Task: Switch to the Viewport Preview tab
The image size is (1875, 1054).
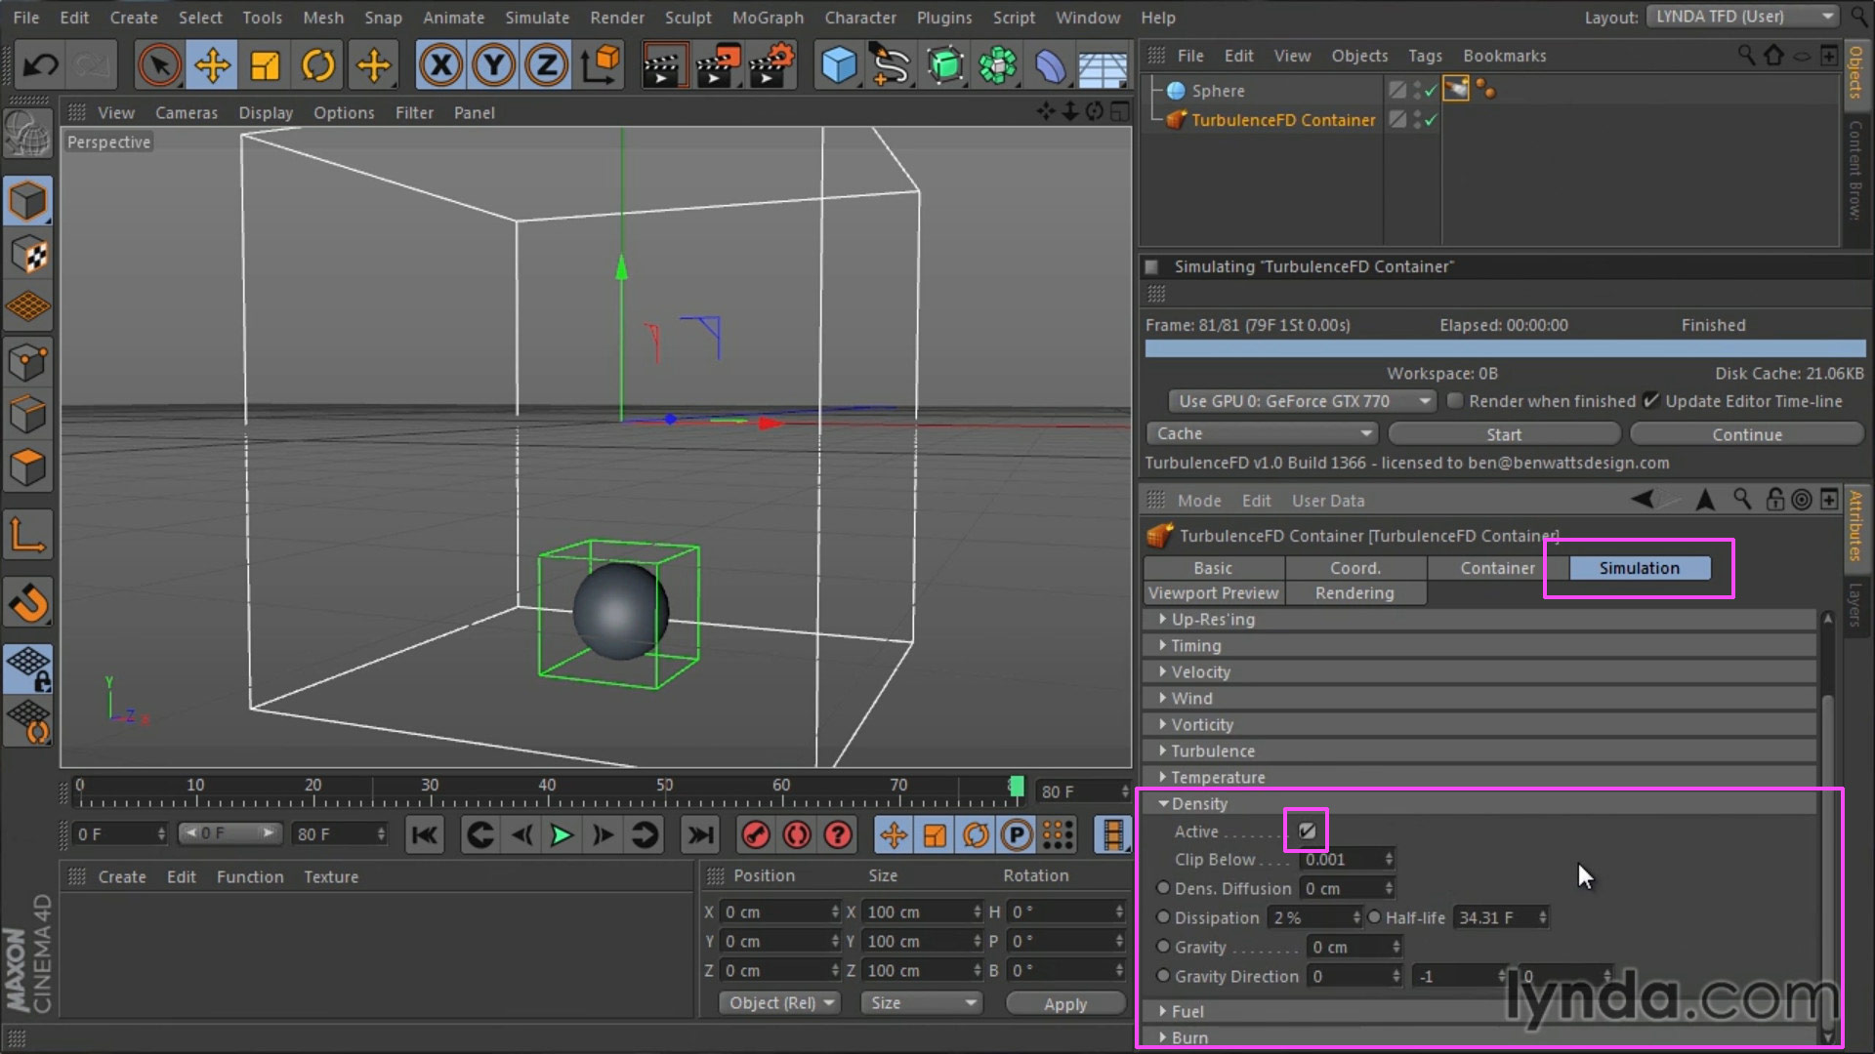Action: 1214,593
